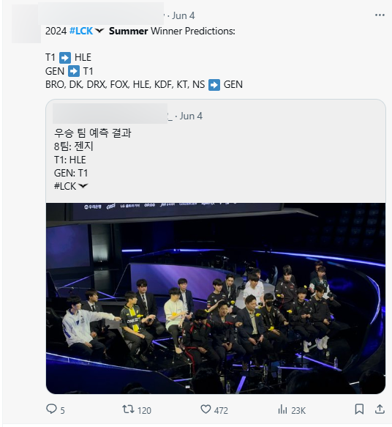Click the 23K views count
392x427 pixels.
pos(298,410)
